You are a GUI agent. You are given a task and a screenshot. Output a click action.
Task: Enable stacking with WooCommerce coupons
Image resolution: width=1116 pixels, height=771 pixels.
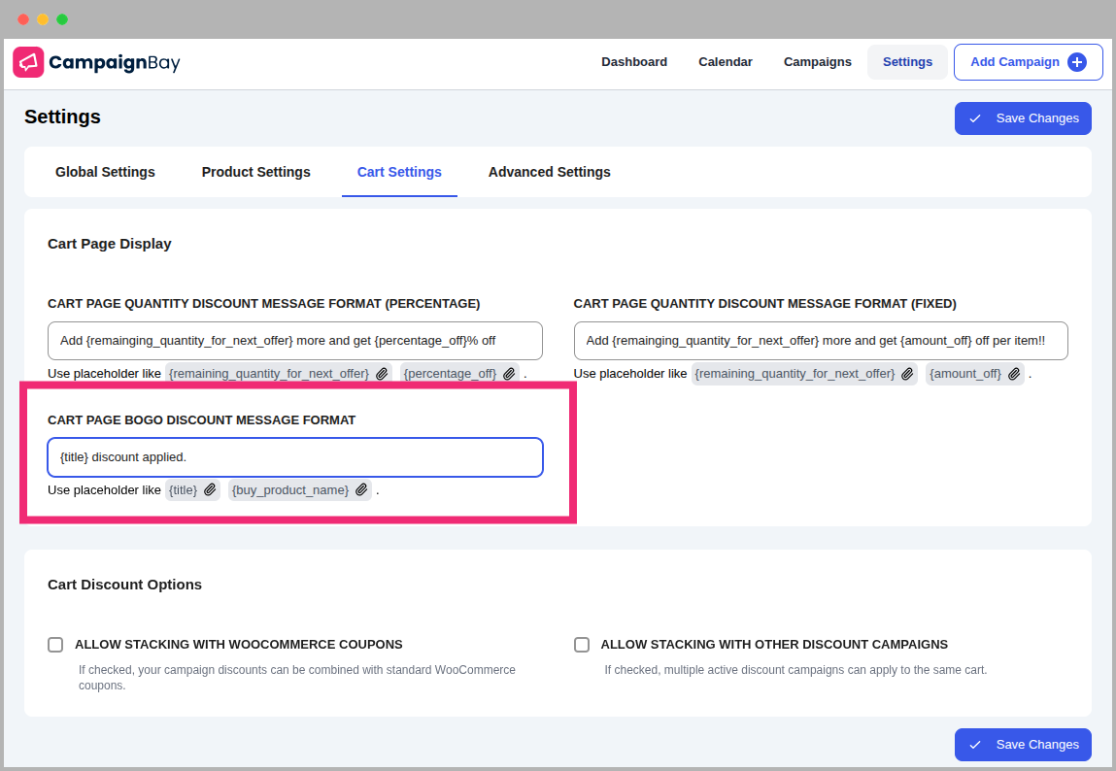coord(55,645)
